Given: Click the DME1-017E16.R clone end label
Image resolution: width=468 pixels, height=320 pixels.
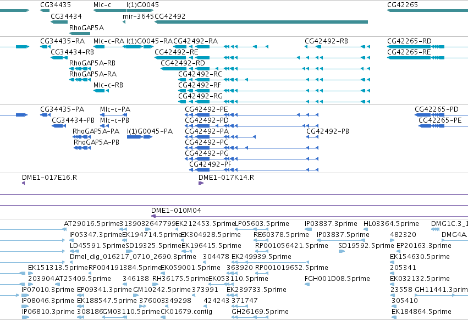Looking at the screenshot, I should [49, 177].
